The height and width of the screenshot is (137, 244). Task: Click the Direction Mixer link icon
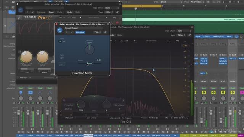coord(105,32)
